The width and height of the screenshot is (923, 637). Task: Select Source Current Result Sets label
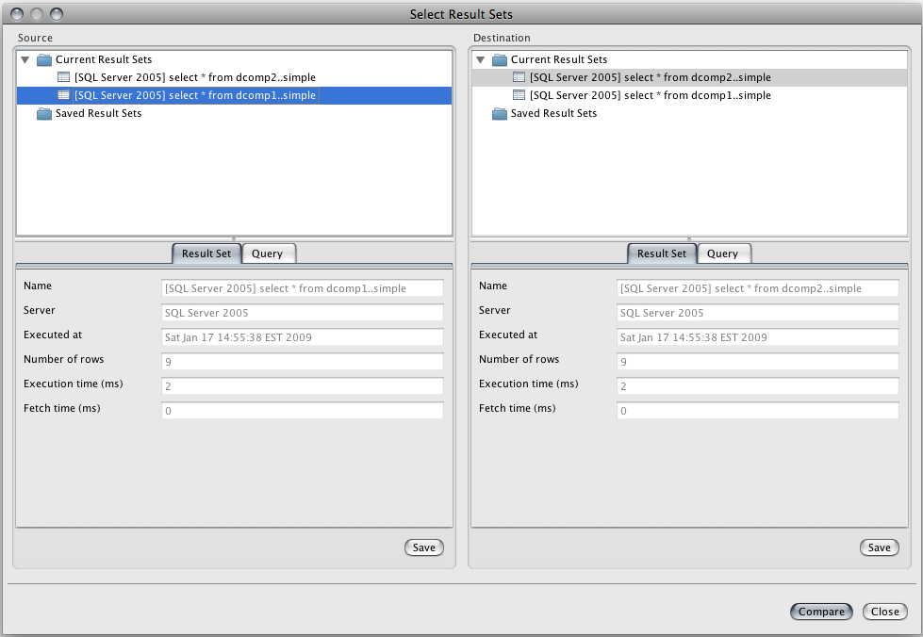pos(104,59)
